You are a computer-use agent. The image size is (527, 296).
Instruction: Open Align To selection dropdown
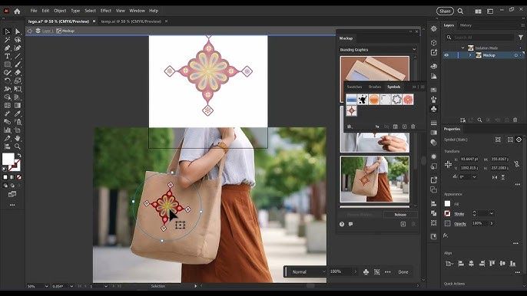coord(449,264)
